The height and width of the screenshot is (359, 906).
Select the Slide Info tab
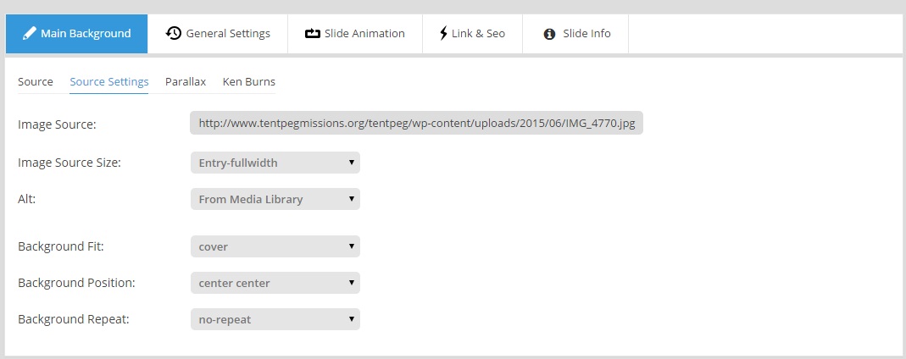pos(575,34)
